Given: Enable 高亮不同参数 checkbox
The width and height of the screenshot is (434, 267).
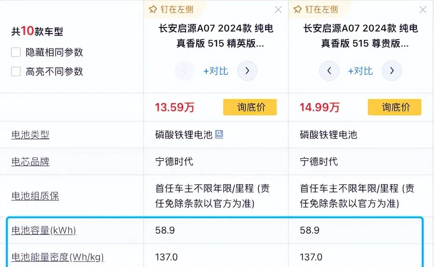Looking at the screenshot, I should click(16, 71).
